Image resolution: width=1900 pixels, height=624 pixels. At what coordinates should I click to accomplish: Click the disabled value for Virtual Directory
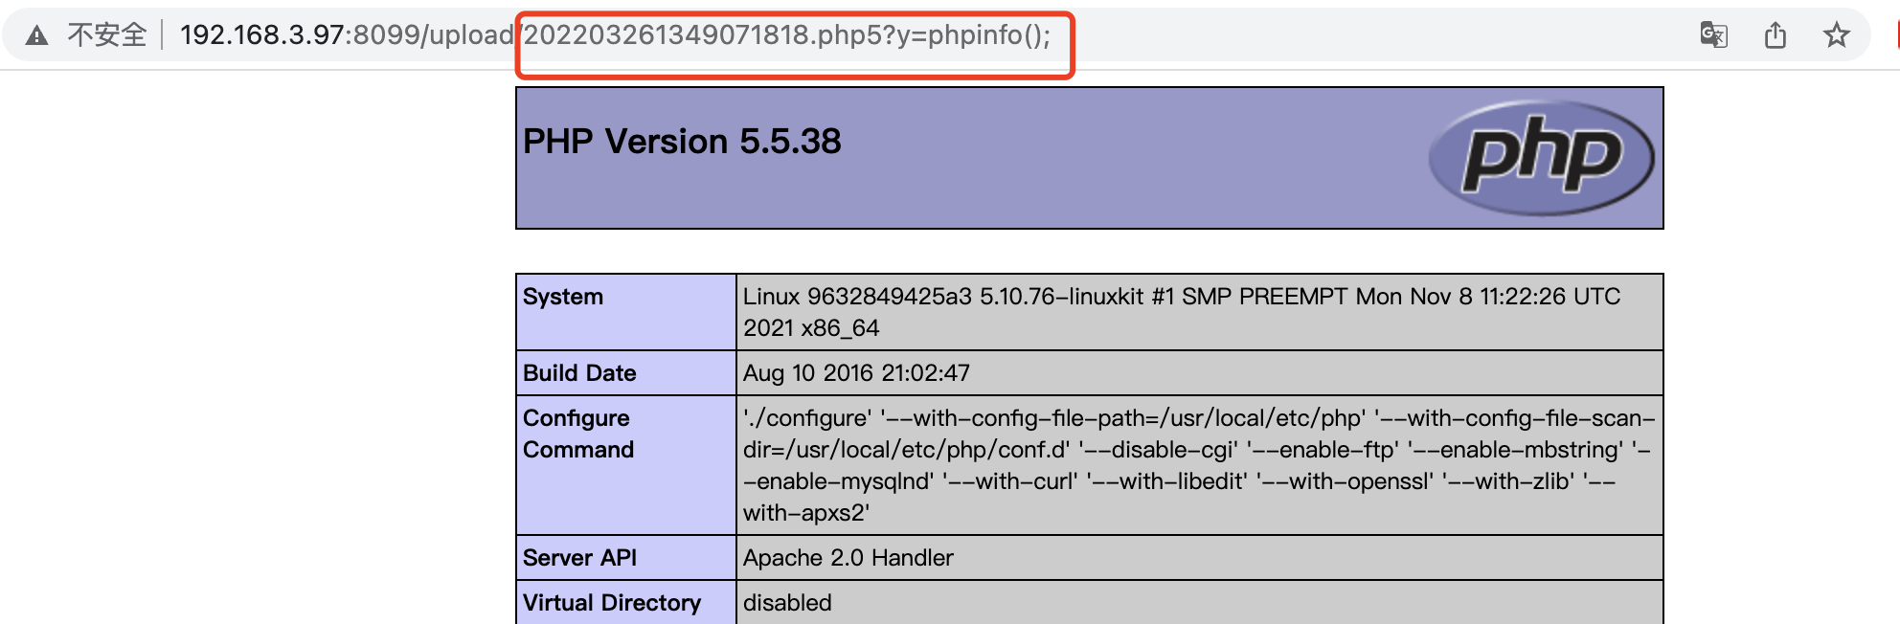tap(787, 603)
